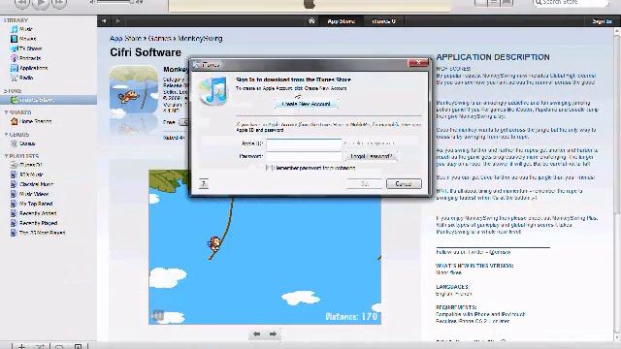This screenshot has width=621, height=349.
Task: Open the Music Videos playlist
Action: (34, 194)
